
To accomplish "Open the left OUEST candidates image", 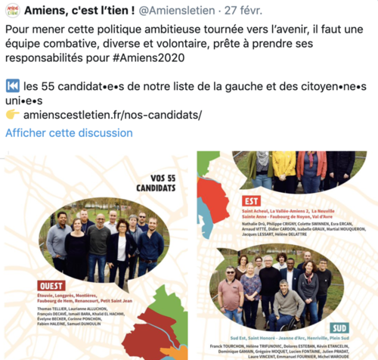I will coord(96,256).
